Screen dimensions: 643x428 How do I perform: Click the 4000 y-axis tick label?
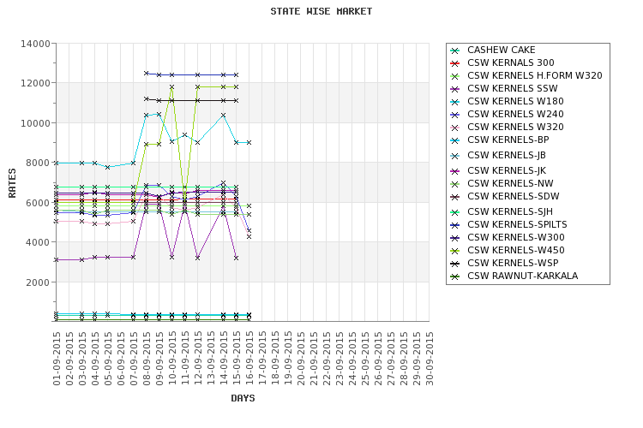38,242
